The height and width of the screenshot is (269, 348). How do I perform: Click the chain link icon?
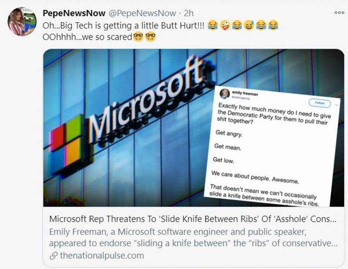pyautogui.click(x=54, y=256)
